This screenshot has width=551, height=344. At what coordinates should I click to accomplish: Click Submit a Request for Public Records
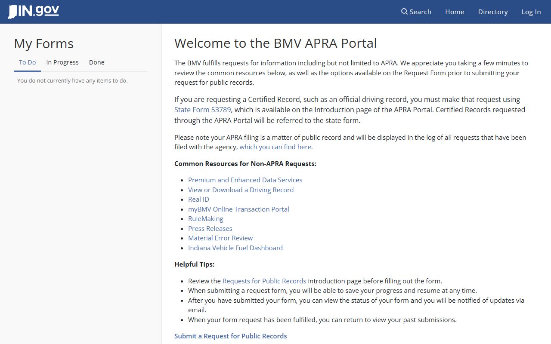tap(231, 336)
